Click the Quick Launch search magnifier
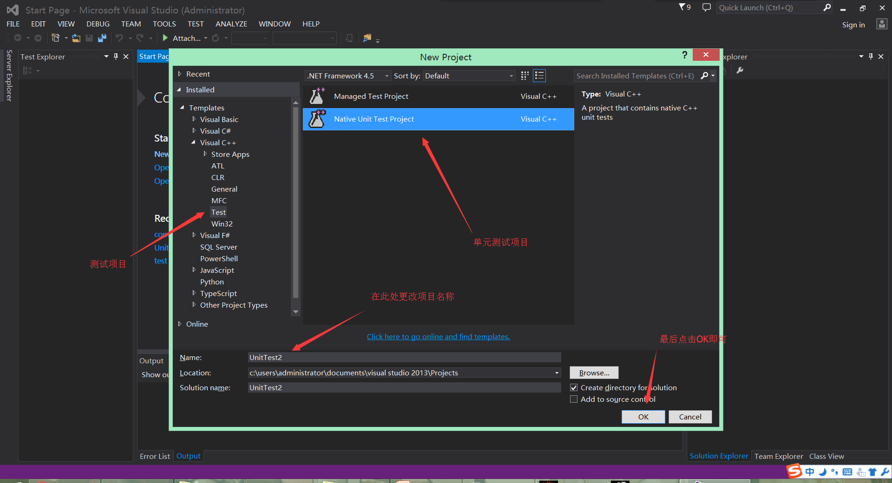 click(827, 7)
